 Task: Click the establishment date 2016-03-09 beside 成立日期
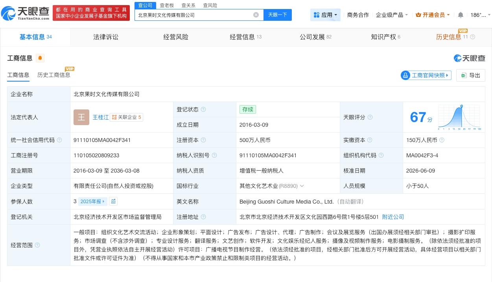[254, 125]
